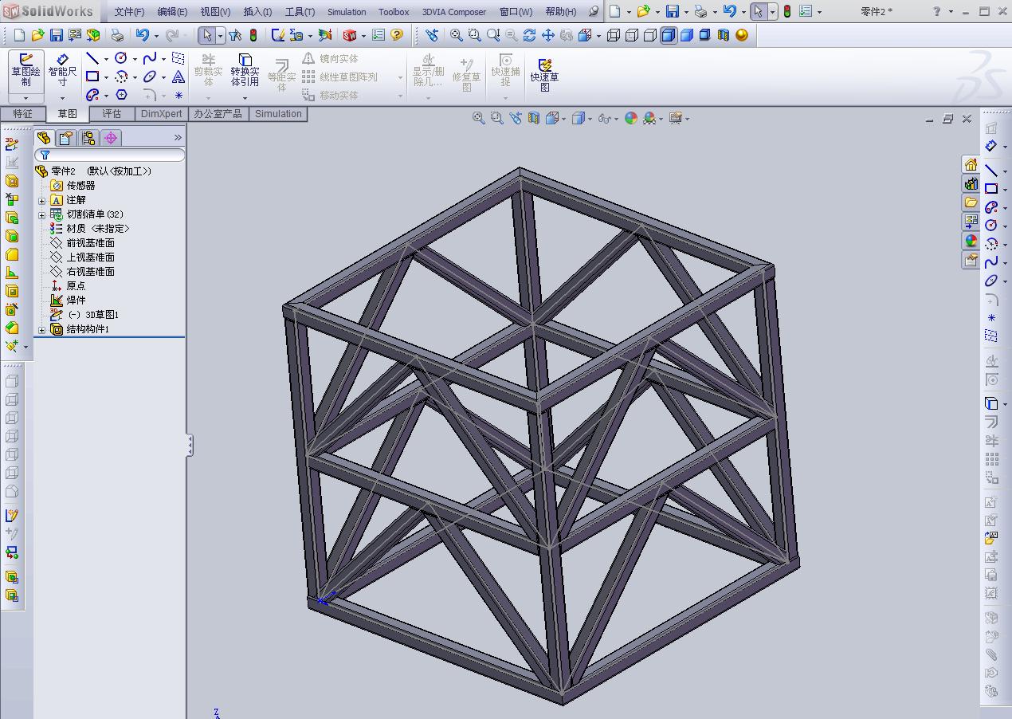Select 前视基准面 in the feature tree
Screen dimensions: 1012x719
tap(90, 243)
